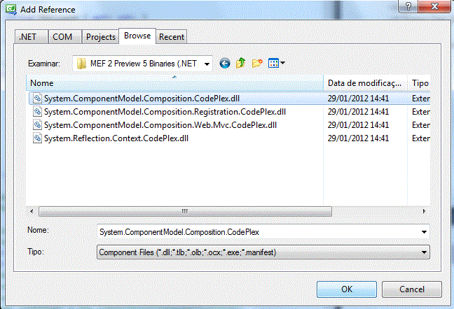
Task: Go back to the last visited folder
Action: click(x=225, y=63)
